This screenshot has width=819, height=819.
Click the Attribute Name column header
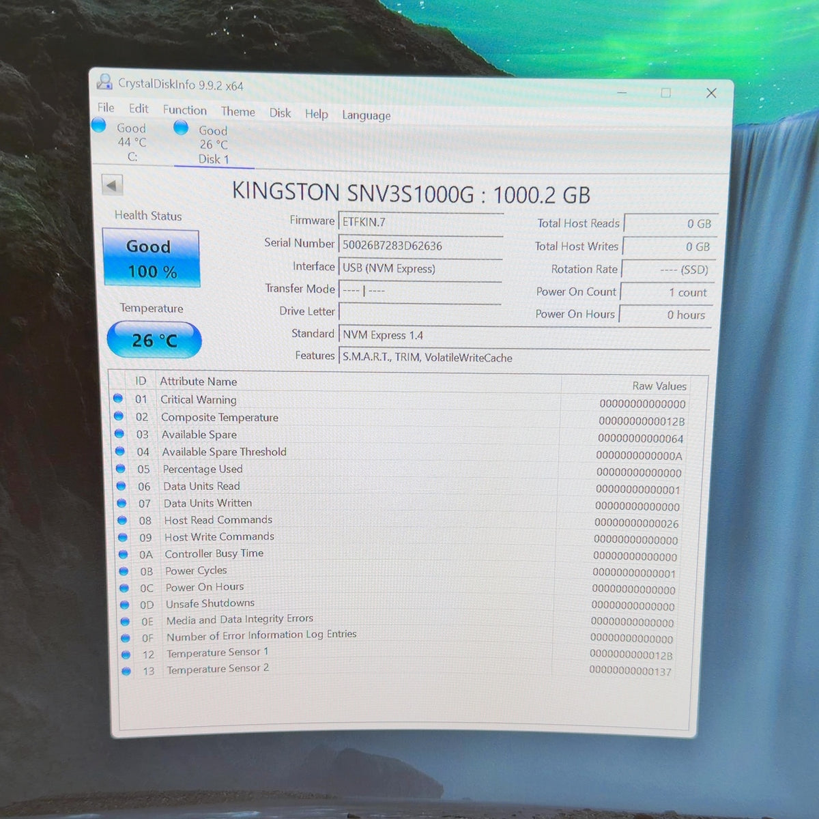click(x=199, y=382)
